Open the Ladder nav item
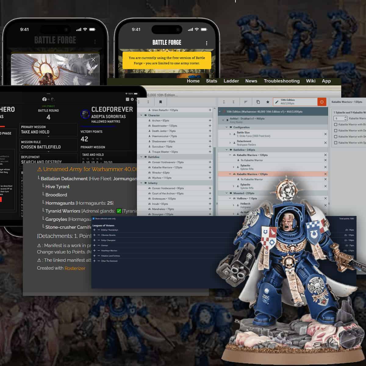The height and width of the screenshot is (366, 366). (x=231, y=81)
